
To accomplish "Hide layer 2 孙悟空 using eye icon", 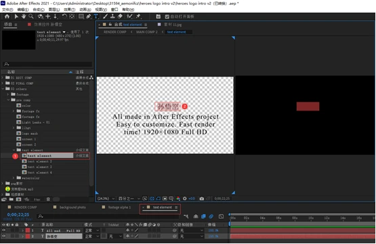I will tap(3, 236).
